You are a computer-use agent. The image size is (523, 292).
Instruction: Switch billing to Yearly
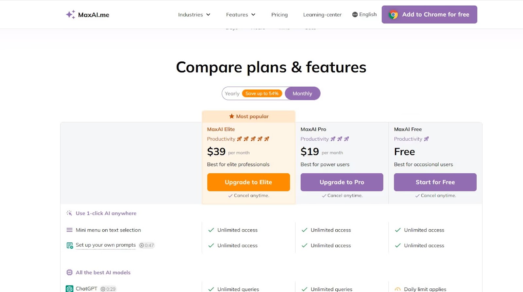232,94
